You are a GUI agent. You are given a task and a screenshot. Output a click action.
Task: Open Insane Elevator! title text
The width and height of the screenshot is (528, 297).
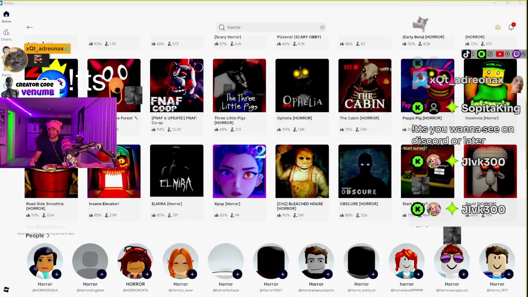104,204
